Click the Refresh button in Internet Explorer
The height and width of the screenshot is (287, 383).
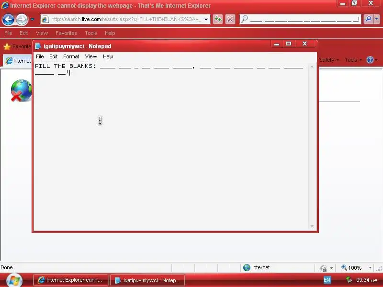(x=218, y=19)
